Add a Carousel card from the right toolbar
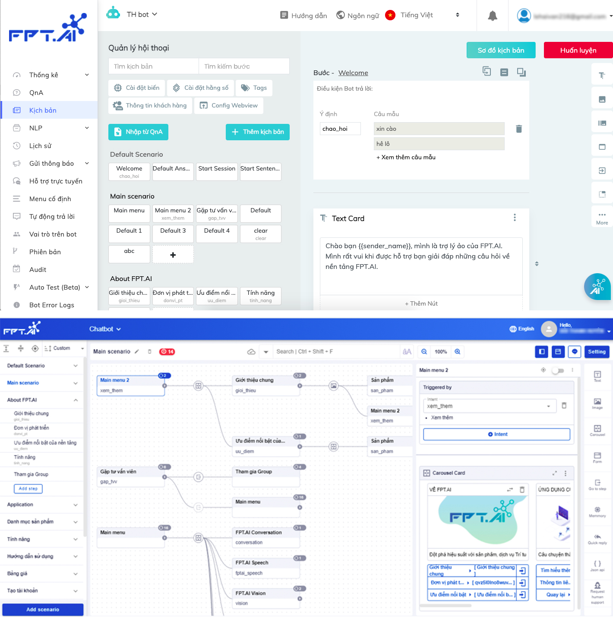 pos(597,430)
